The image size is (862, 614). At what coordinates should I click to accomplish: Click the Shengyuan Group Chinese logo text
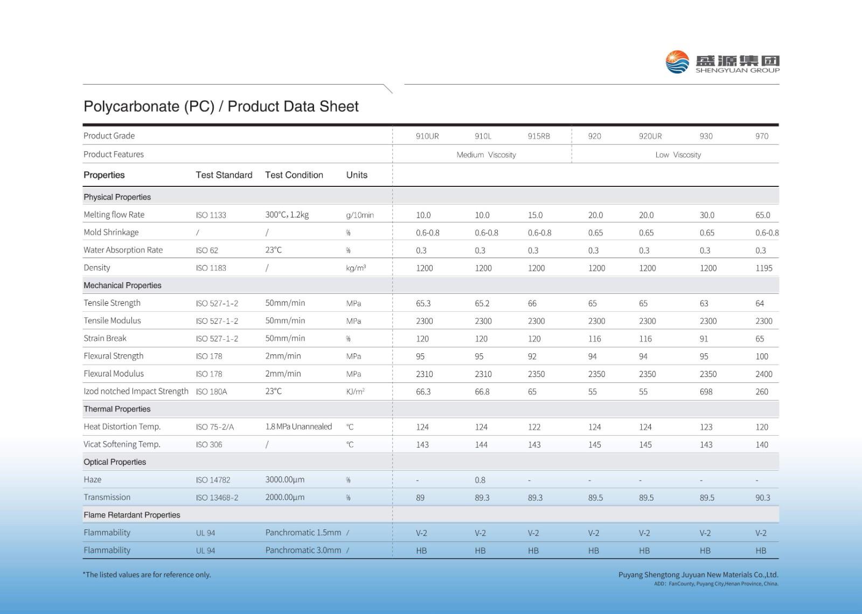pyautogui.click(x=737, y=59)
